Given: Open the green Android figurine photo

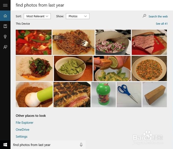Looking at the screenshot, I should point(103,94).
